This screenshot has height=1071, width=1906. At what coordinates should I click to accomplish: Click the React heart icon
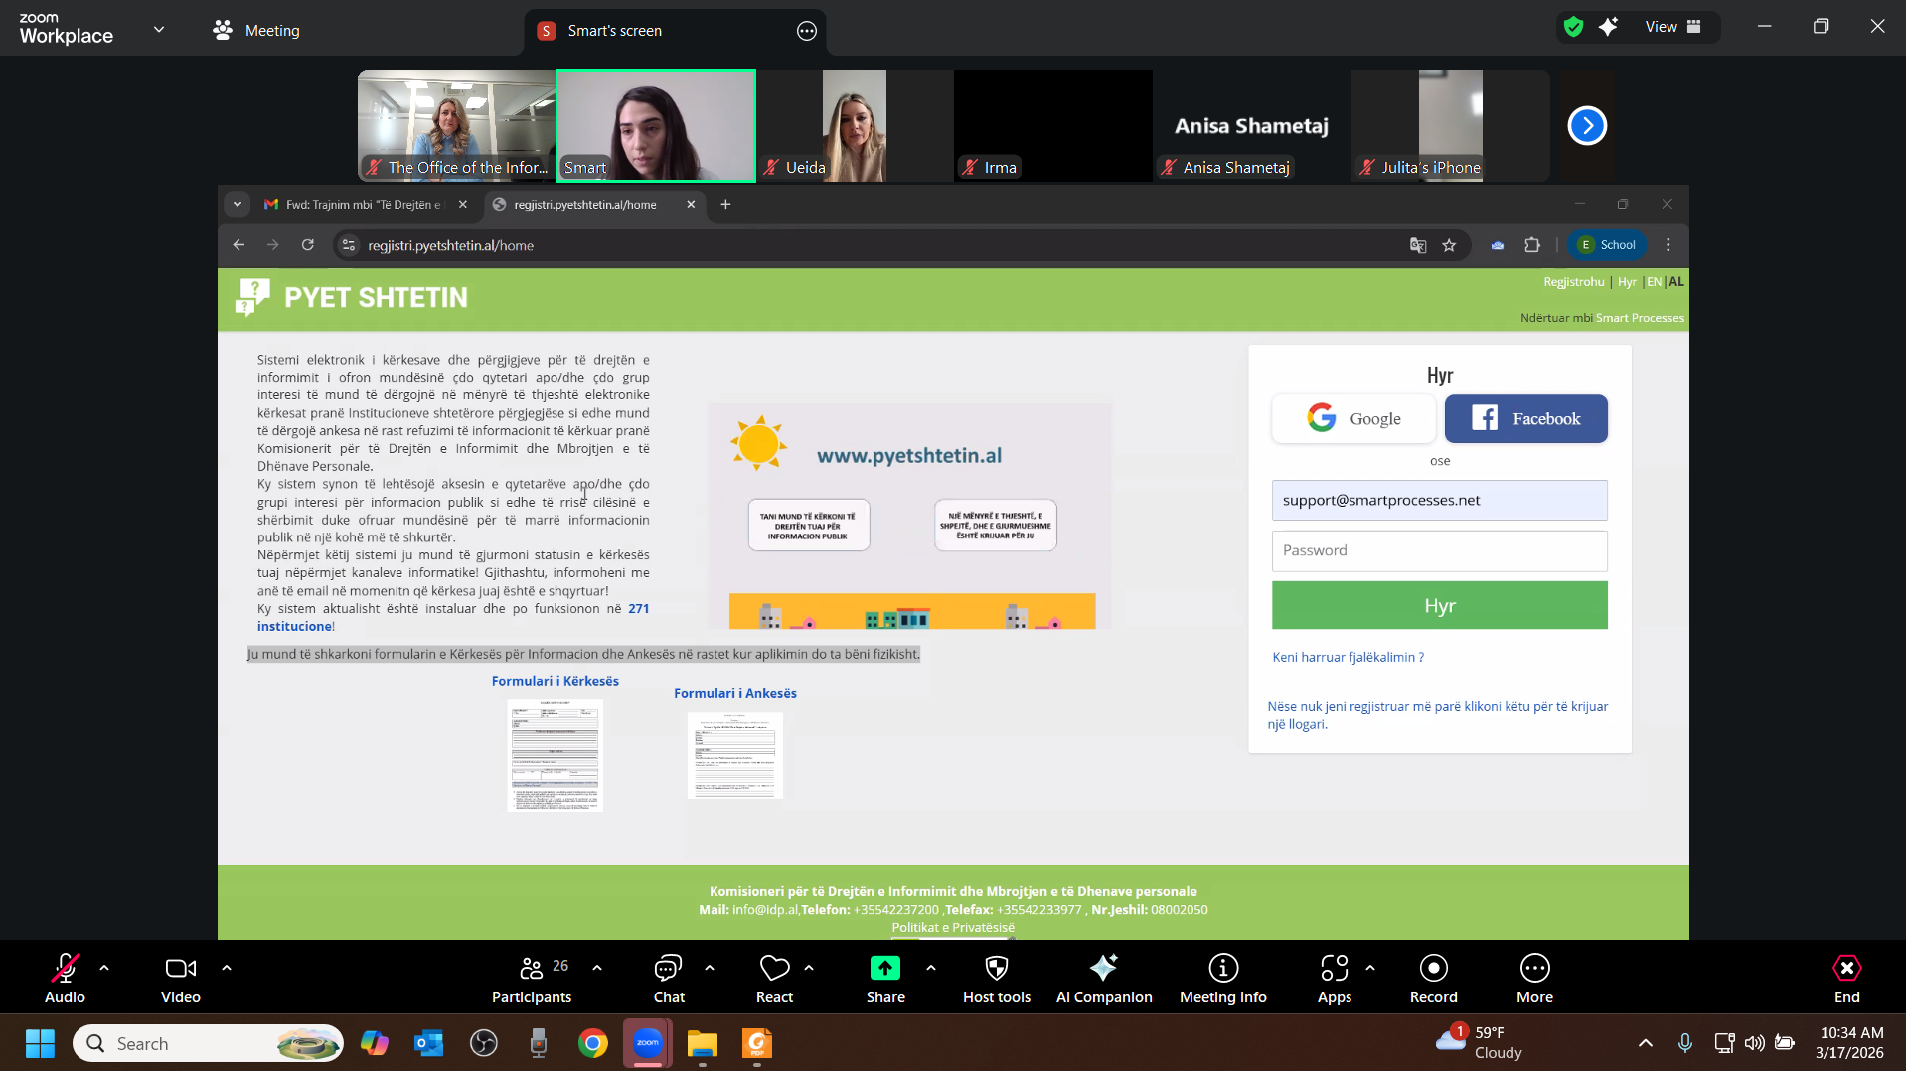coord(774,968)
